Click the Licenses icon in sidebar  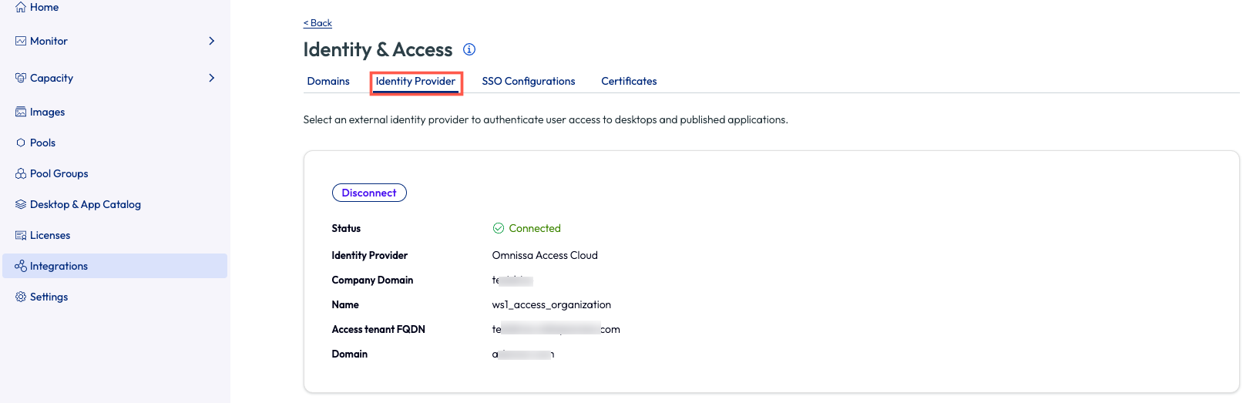(21, 235)
